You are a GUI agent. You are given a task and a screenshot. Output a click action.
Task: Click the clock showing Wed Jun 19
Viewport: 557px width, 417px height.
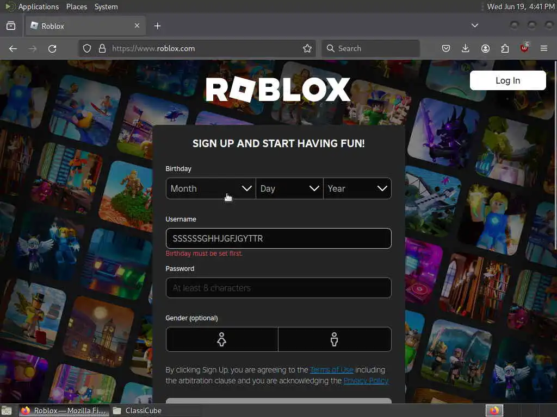[521, 7]
